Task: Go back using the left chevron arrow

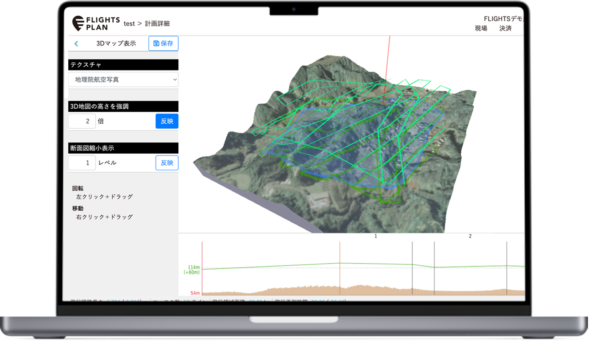Action: [x=76, y=44]
